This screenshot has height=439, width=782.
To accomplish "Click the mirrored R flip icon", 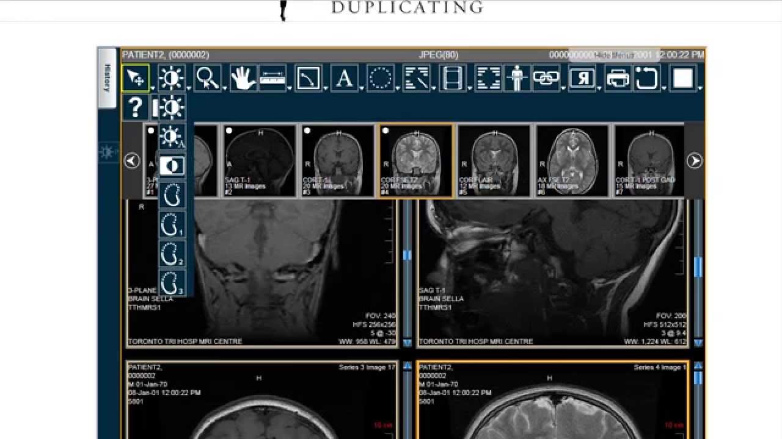I will 582,78.
